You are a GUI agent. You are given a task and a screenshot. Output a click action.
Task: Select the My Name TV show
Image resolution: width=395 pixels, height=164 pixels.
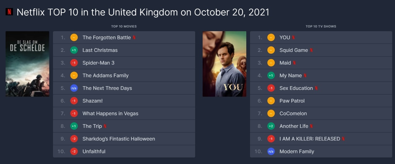click(291, 75)
